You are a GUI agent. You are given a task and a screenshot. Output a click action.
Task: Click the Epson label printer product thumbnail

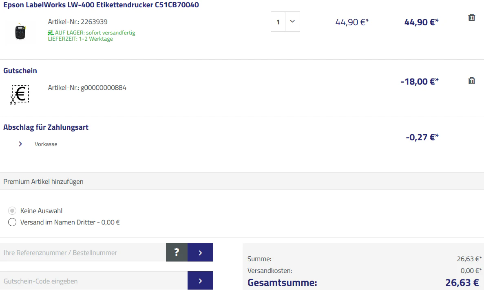pos(20,32)
